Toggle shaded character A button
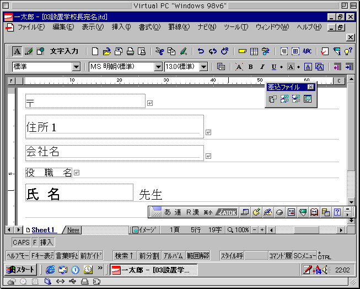360x289 pixels. [291, 67]
